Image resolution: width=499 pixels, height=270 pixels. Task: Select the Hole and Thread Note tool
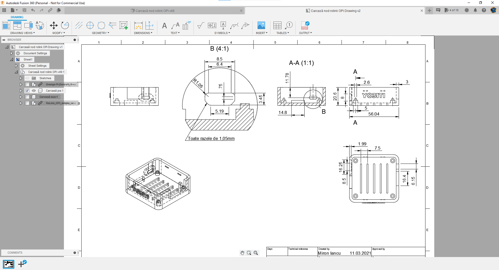pos(187,25)
